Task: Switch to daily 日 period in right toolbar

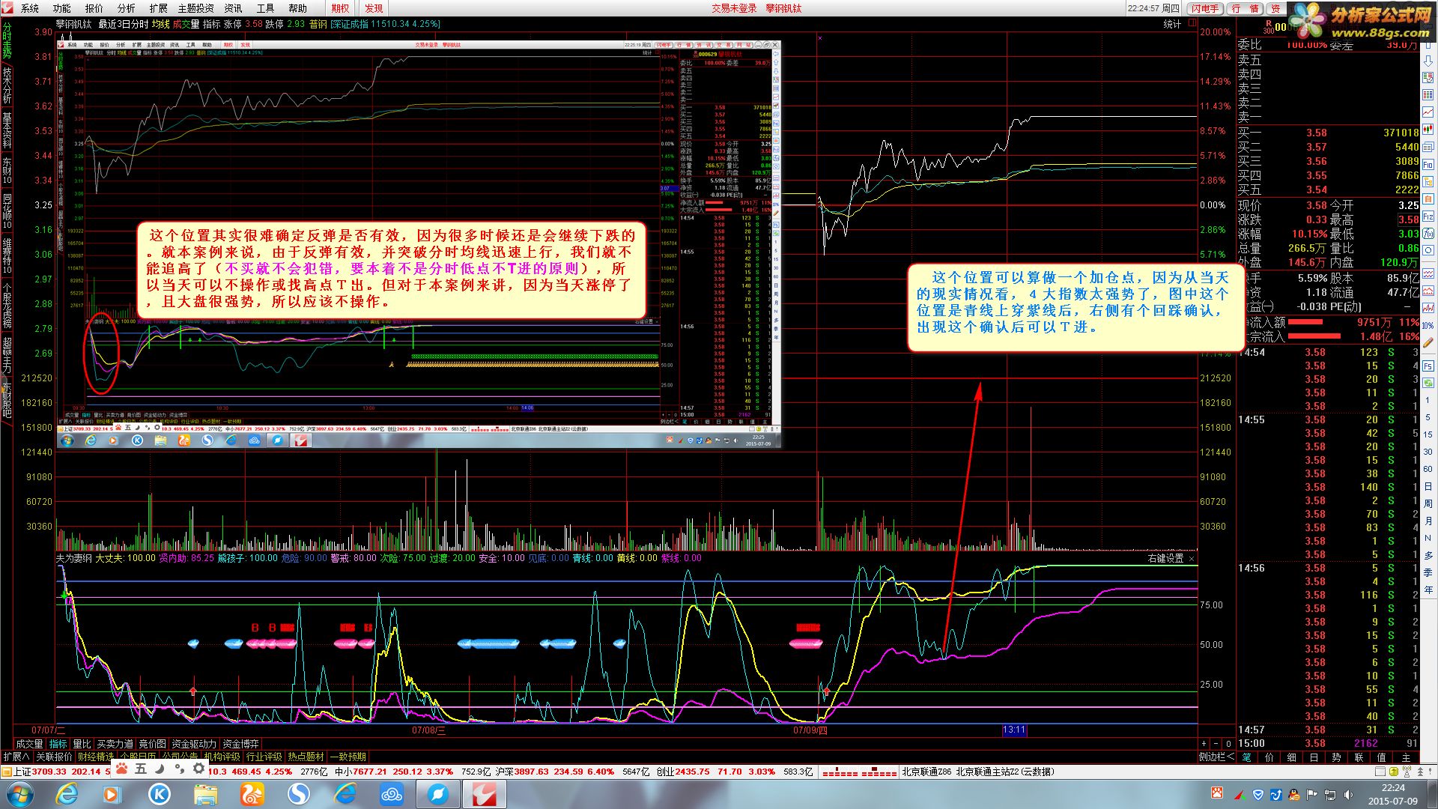Action: coord(1428,486)
